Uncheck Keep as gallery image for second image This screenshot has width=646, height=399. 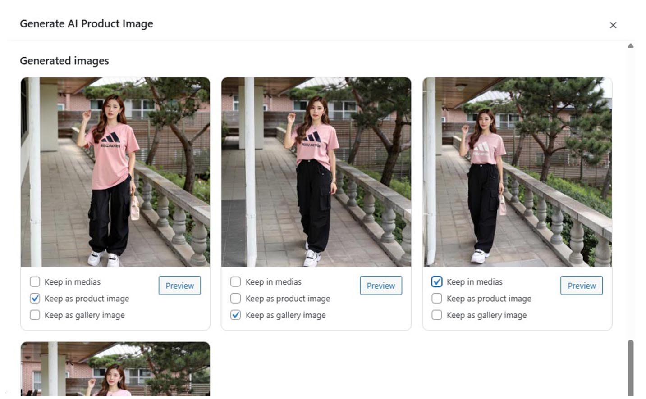click(x=235, y=315)
